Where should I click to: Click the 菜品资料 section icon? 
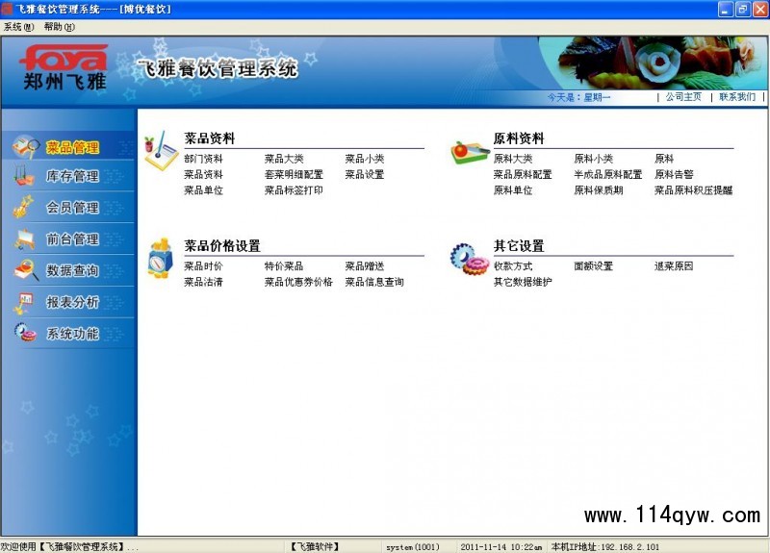pos(161,152)
